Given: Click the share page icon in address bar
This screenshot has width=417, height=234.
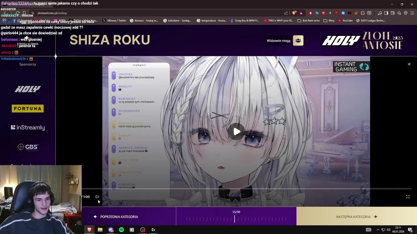Looking at the screenshot, I should (286, 13).
